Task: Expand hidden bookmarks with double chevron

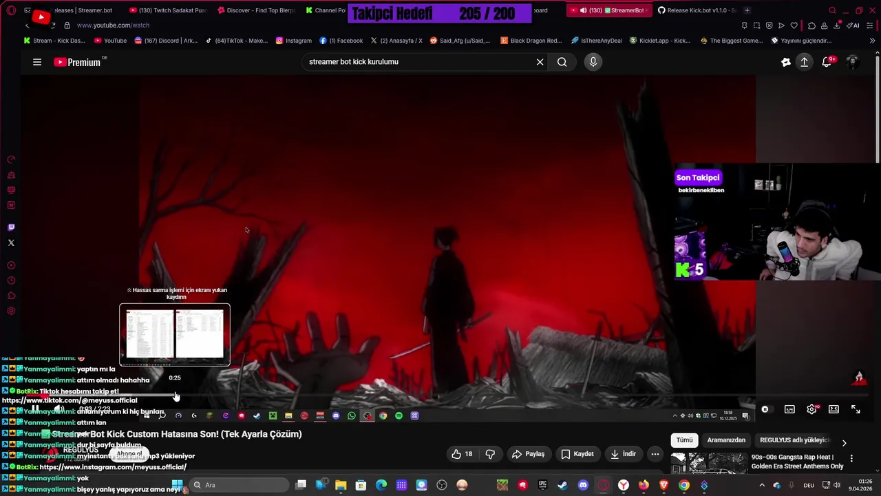Action: 872,41
